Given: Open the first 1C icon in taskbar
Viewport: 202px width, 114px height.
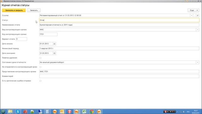Looking at the screenshot, I should (55, 111).
